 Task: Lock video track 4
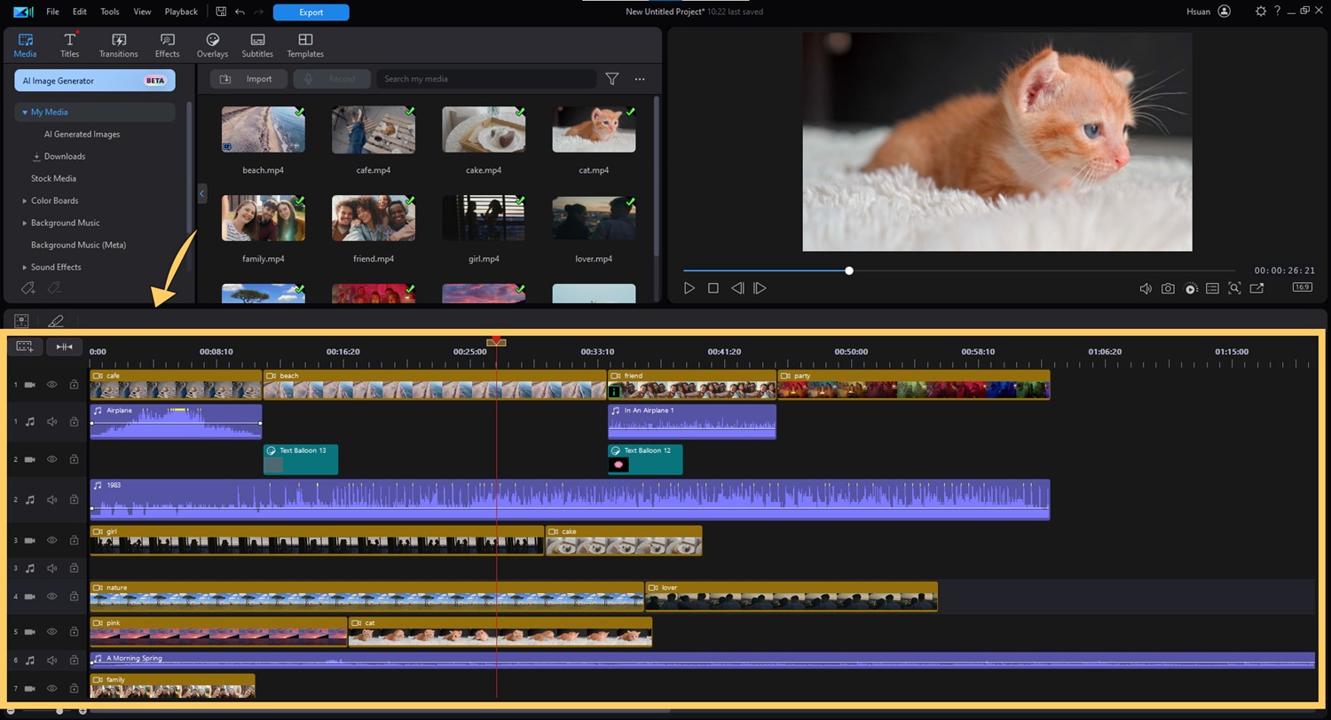(x=74, y=597)
